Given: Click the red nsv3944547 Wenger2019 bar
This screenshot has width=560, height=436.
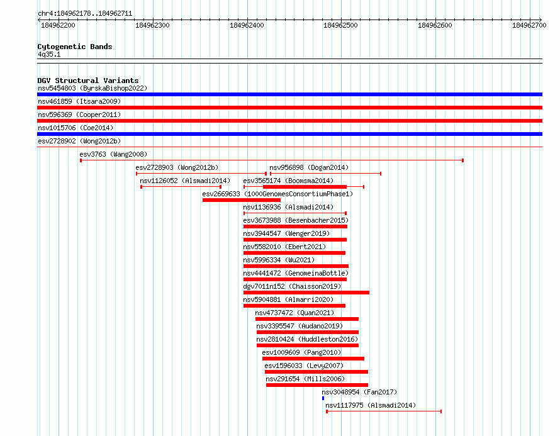Looking at the screenshot, I should click(x=295, y=240).
